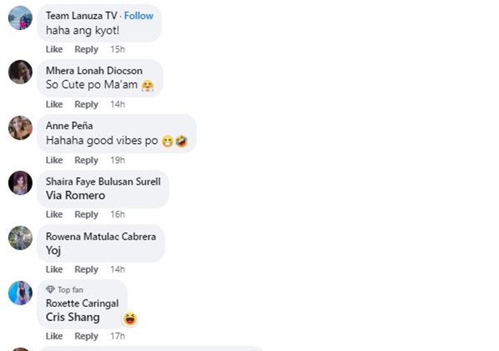Follow Team Lanuza TV
Image resolution: width=499 pixels, height=351 pixels.
138,16
